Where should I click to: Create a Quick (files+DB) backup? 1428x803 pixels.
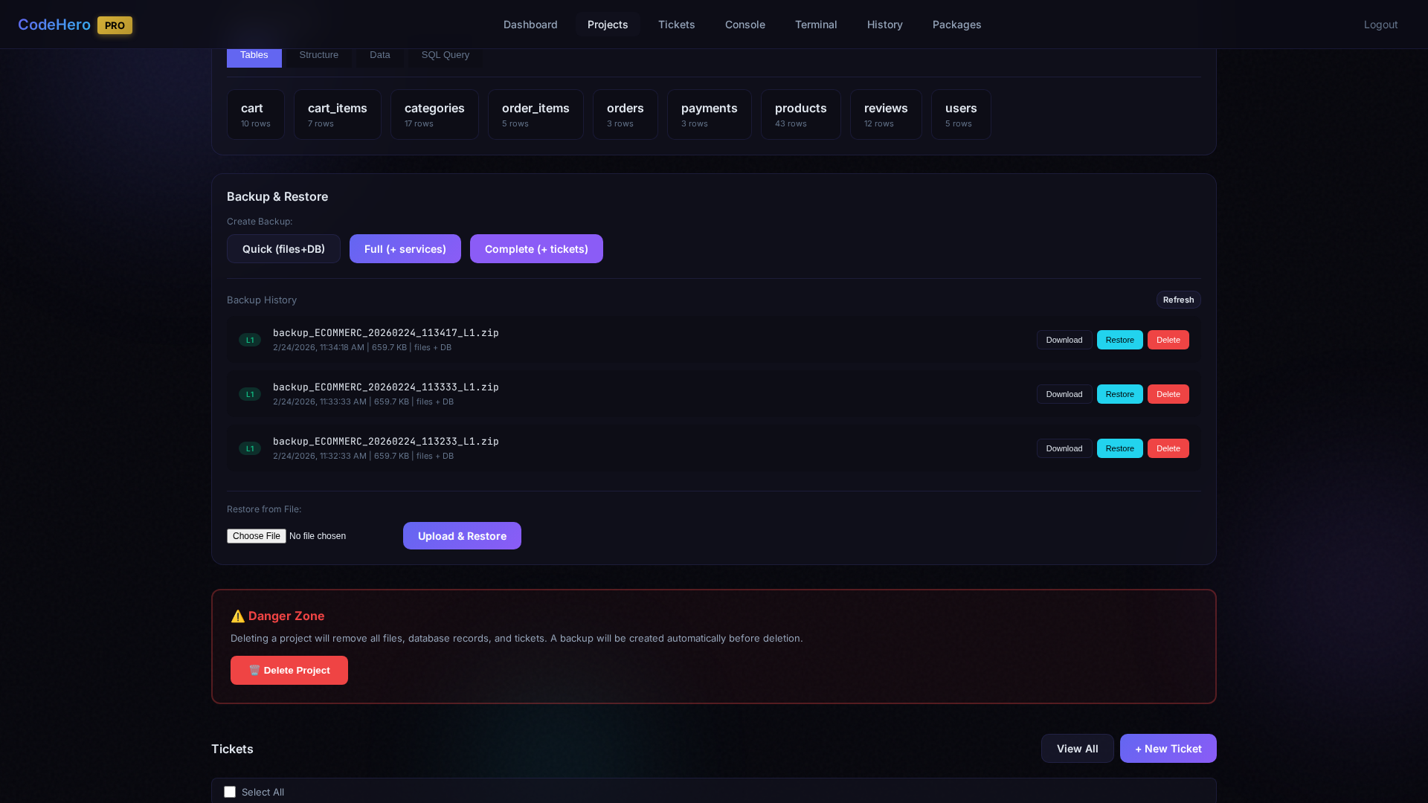pyautogui.click(x=283, y=249)
